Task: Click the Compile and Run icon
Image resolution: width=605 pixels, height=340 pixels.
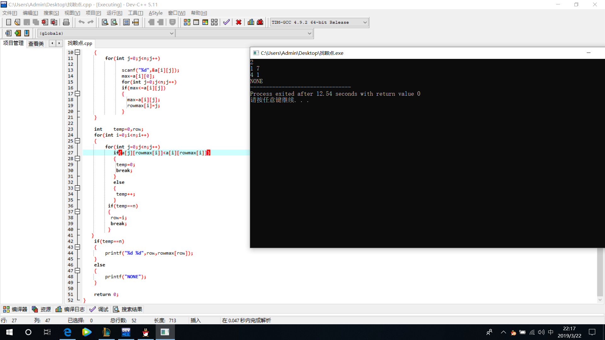Action: pos(205,22)
